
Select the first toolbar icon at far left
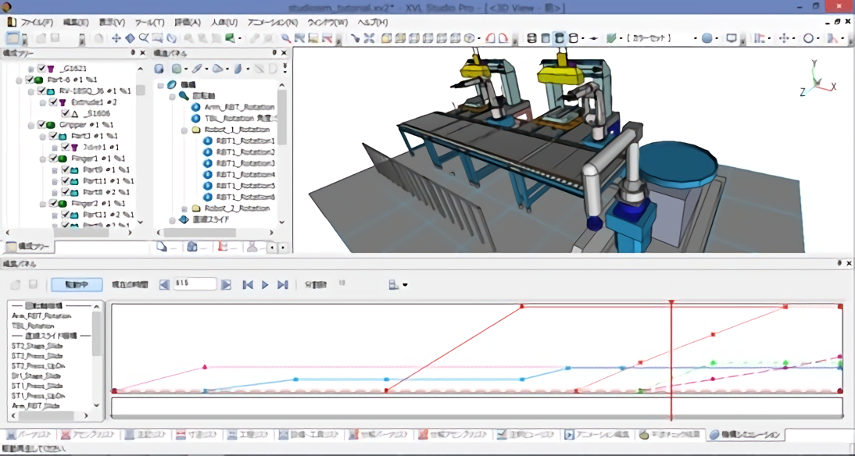tap(13, 38)
